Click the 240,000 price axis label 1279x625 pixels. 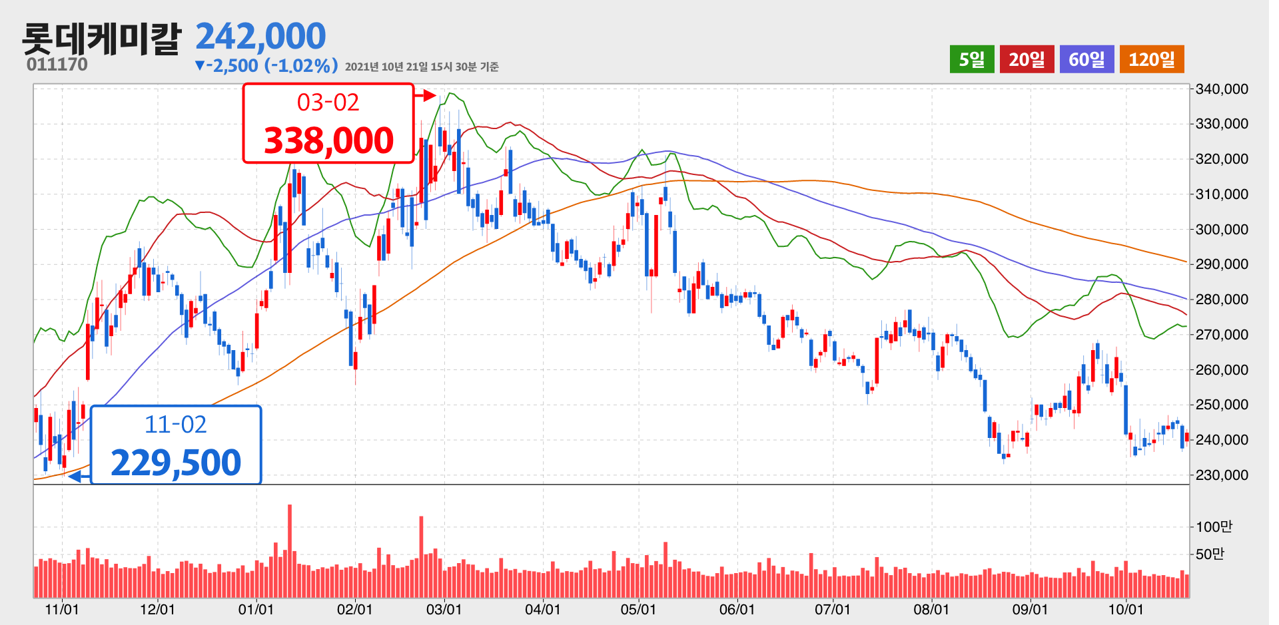1222,440
